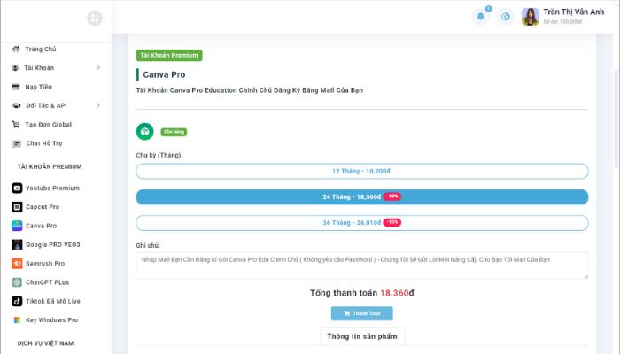Click the DỊCH VỤ VIỆT NAM section heading
This screenshot has height=354, width=620.
[x=45, y=343]
